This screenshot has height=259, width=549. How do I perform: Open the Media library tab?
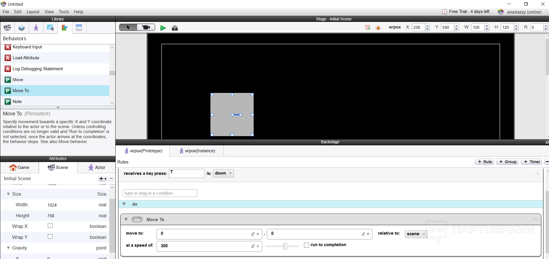click(50, 28)
